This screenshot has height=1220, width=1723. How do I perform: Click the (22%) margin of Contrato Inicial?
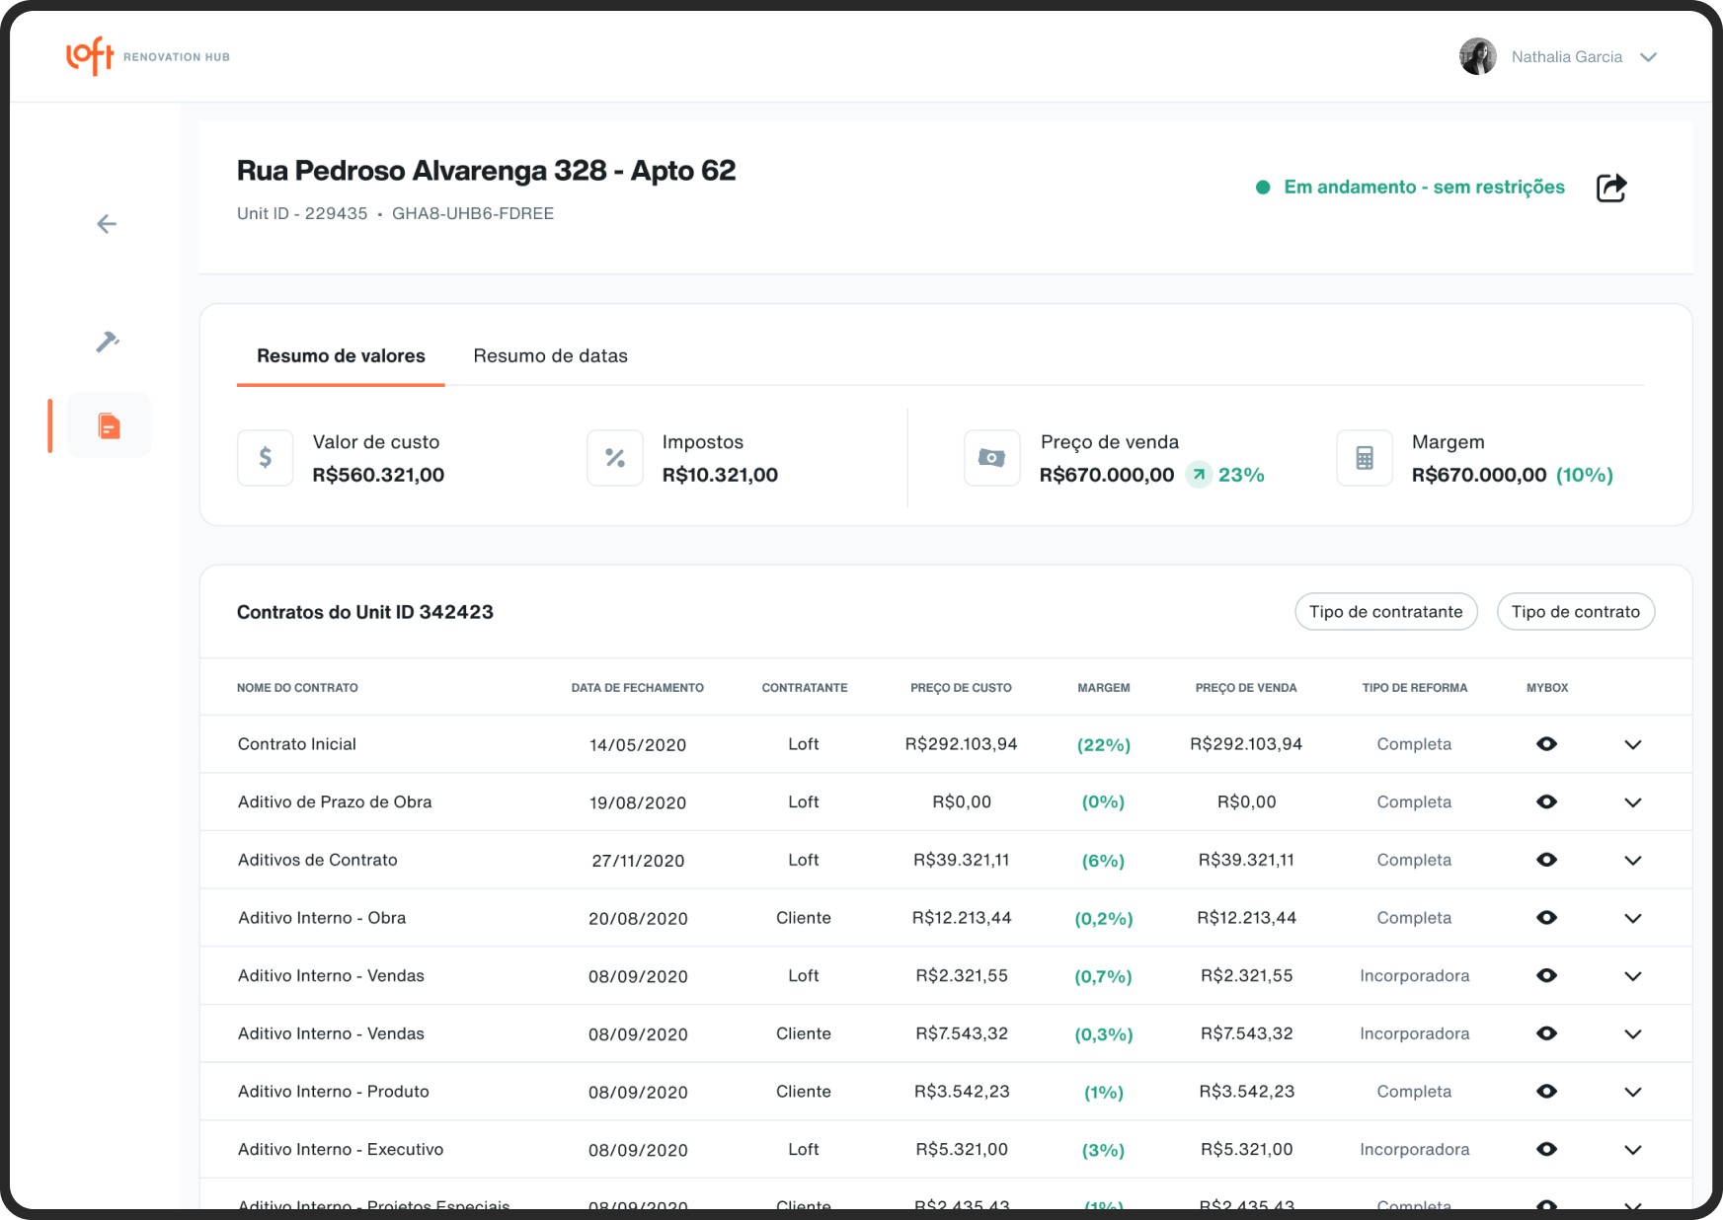click(1103, 745)
